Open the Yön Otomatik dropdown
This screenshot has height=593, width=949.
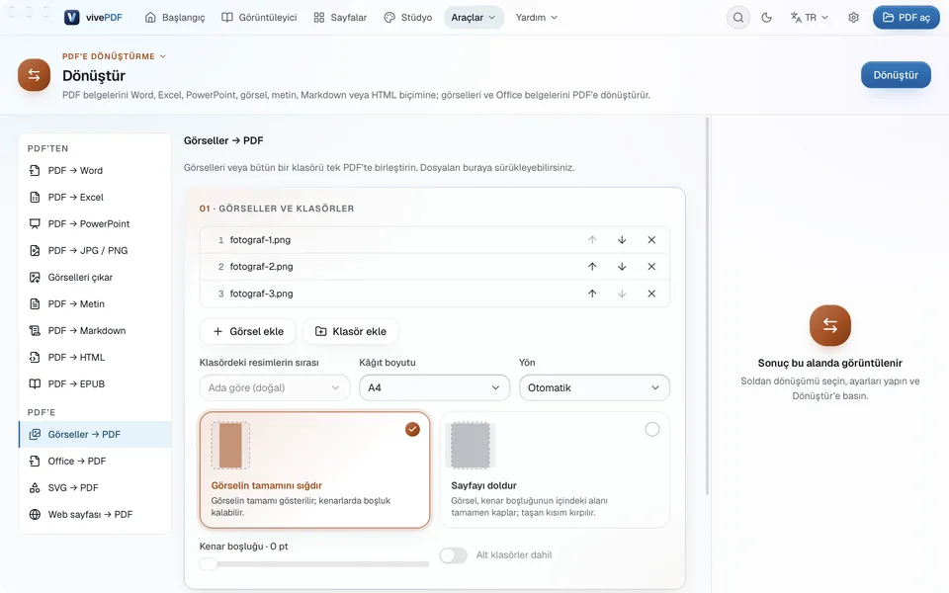[594, 387]
